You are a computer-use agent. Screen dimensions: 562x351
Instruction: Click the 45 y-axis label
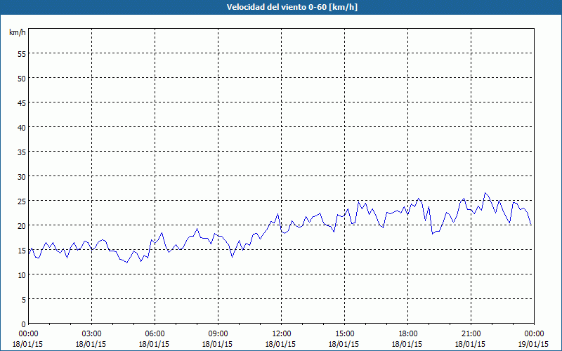pyautogui.click(x=22, y=103)
